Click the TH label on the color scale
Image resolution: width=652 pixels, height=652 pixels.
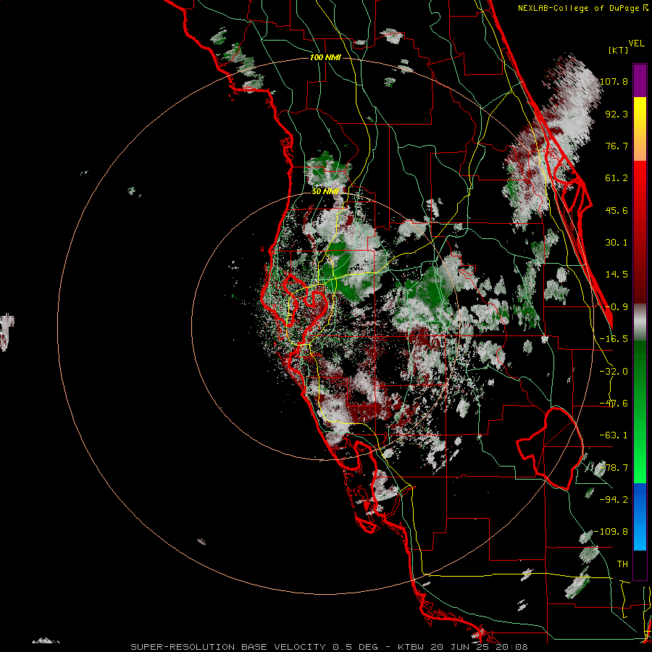click(622, 564)
